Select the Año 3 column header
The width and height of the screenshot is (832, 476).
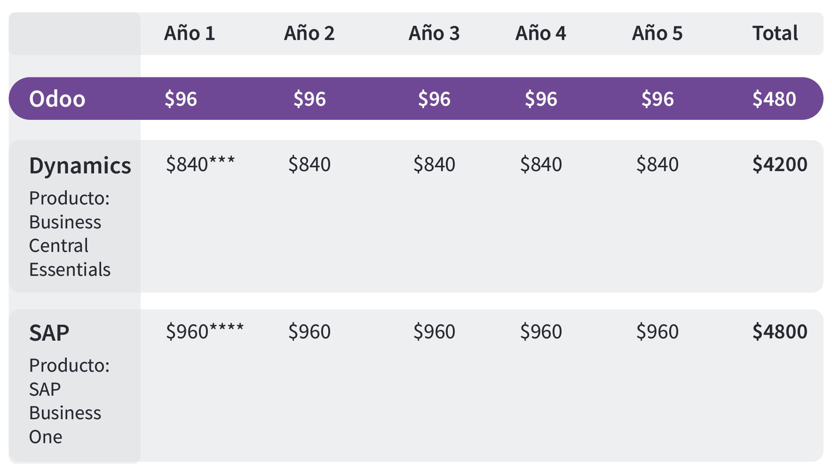coord(434,33)
